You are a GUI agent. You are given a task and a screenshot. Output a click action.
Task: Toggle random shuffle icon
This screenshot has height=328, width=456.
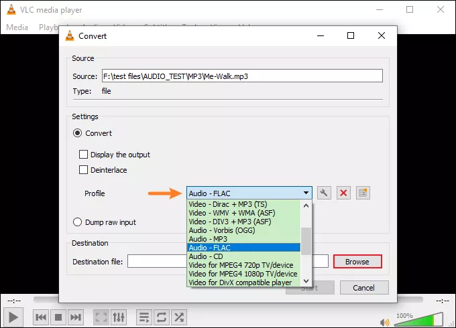pyautogui.click(x=179, y=317)
